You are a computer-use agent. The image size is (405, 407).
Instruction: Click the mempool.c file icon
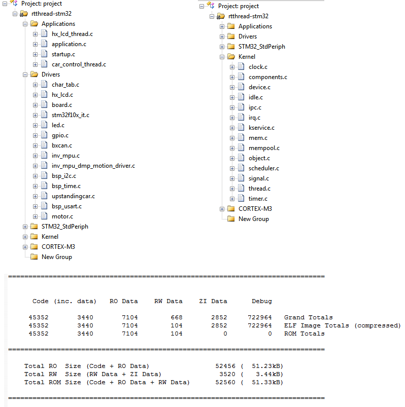click(242, 147)
